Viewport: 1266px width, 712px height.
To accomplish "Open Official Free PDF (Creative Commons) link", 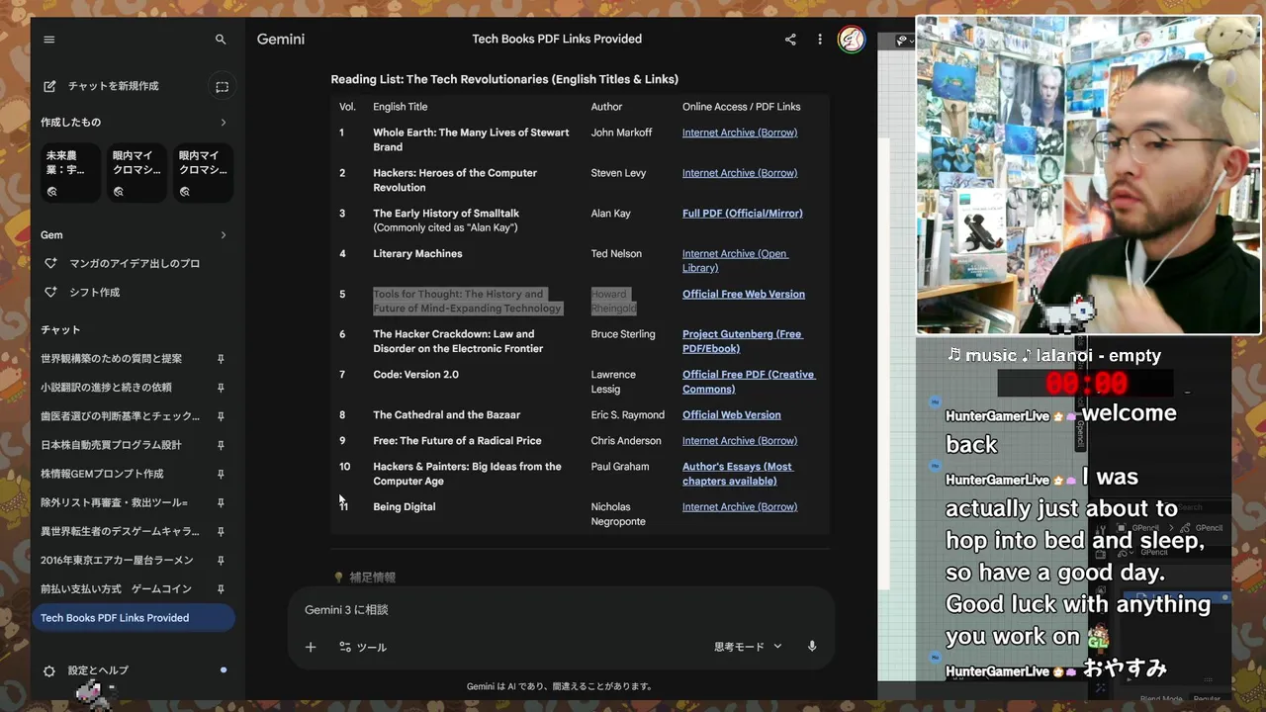I will coord(749,382).
